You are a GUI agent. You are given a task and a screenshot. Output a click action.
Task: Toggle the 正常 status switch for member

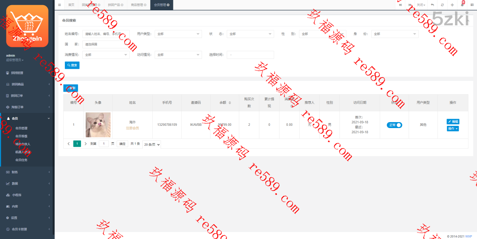pyautogui.click(x=394, y=125)
